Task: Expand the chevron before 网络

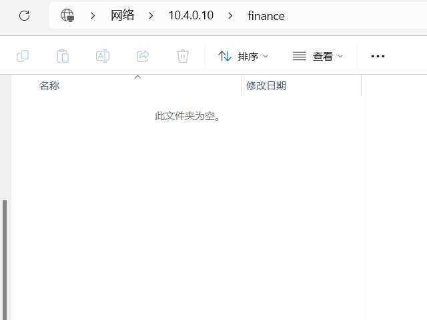Action: pyautogui.click(x=93, y=16)
